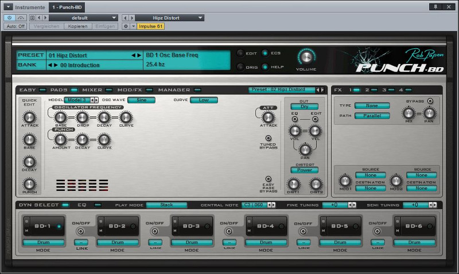Click the oscillator frequency DROP knob

pyautogui.click(x=82, y=118)
